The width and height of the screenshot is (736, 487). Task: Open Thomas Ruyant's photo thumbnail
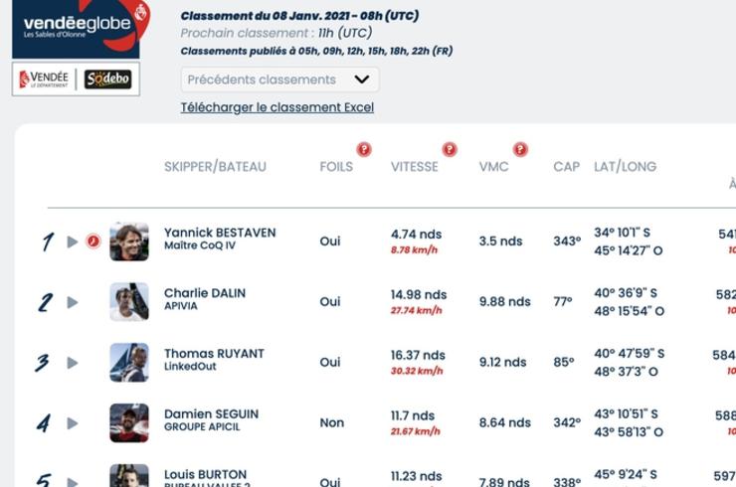click(129, 362)
